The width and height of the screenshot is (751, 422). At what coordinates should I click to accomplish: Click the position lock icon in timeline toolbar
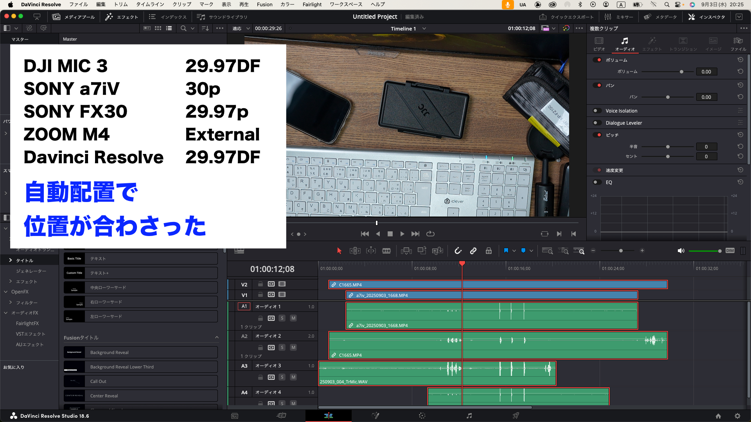click(x=489, y=251)
